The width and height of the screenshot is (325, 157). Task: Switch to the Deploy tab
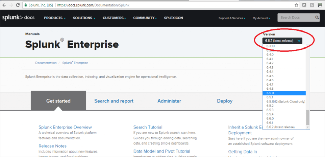[x=225, y=101]
